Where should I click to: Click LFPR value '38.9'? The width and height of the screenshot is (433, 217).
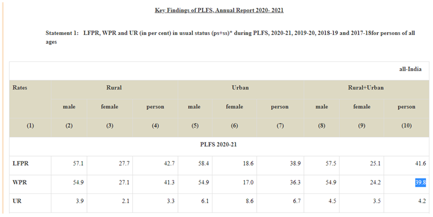coord(295,164)
